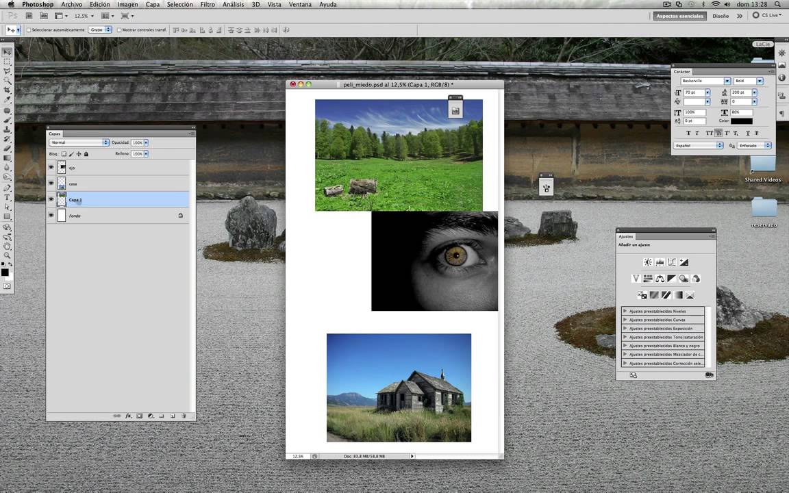Open the Archivo menu

click(x=71, y=4)
